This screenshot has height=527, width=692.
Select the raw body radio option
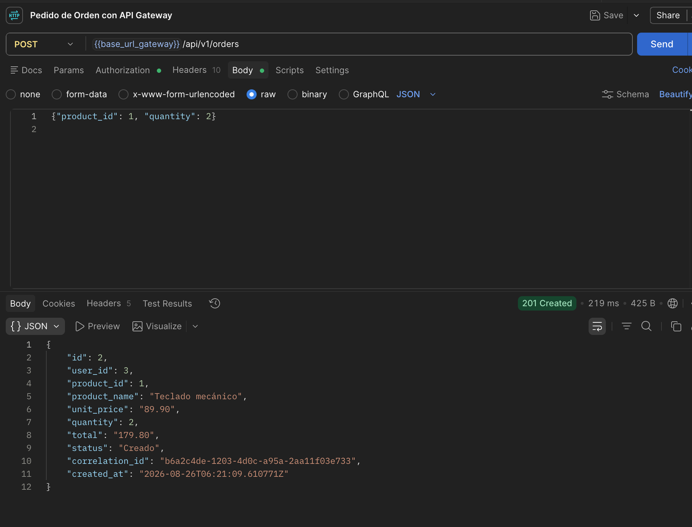[252, 94]
